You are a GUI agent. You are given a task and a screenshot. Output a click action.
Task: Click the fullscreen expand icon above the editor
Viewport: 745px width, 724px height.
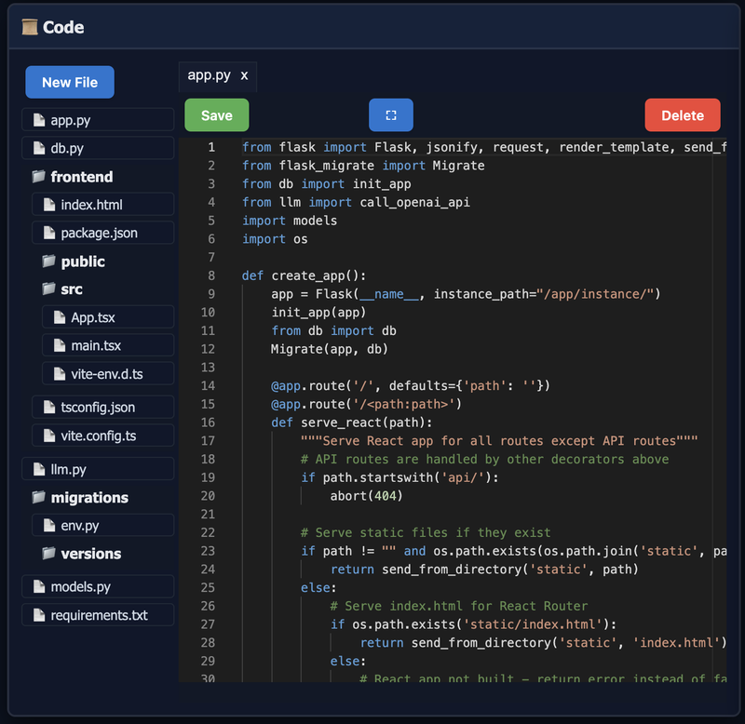click(x=390, y=115)
